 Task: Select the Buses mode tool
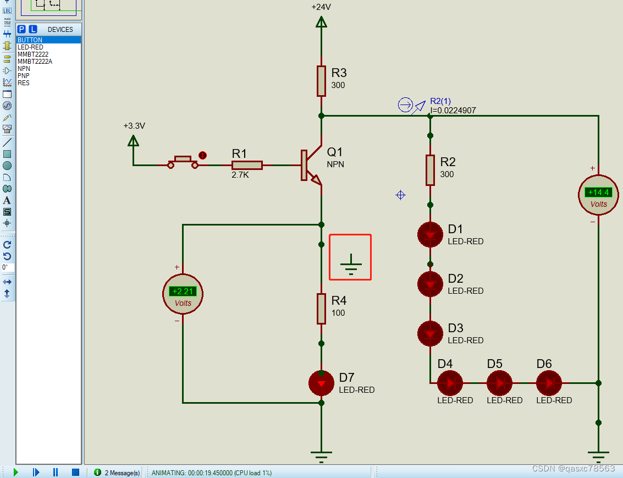pyautogui.click(x=7, y=34)
